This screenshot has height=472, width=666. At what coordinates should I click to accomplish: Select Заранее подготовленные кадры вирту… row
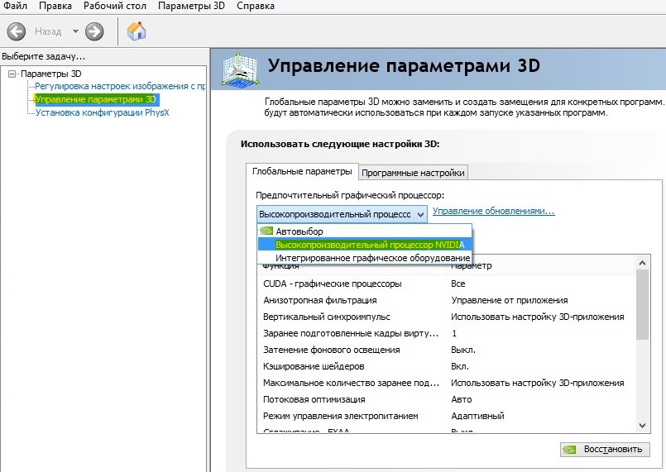pos(447,333)
